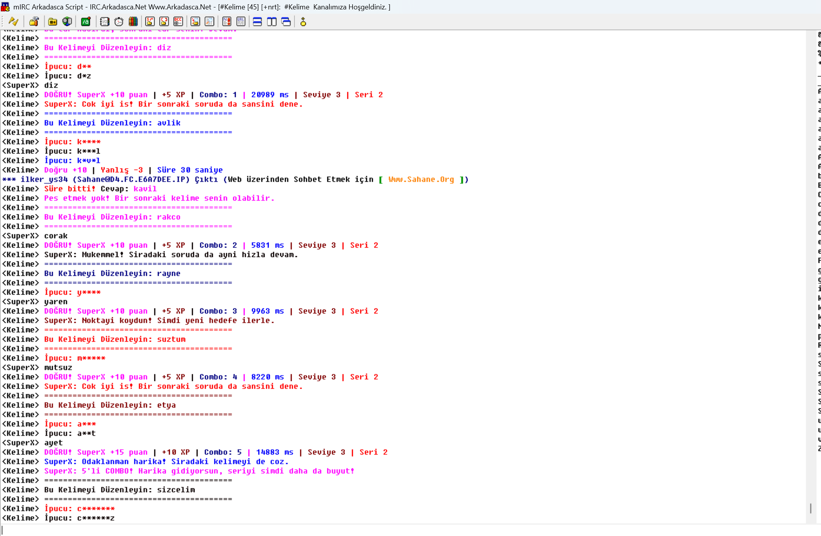Click the SuperX 'corak' answer line

point(35,236)
